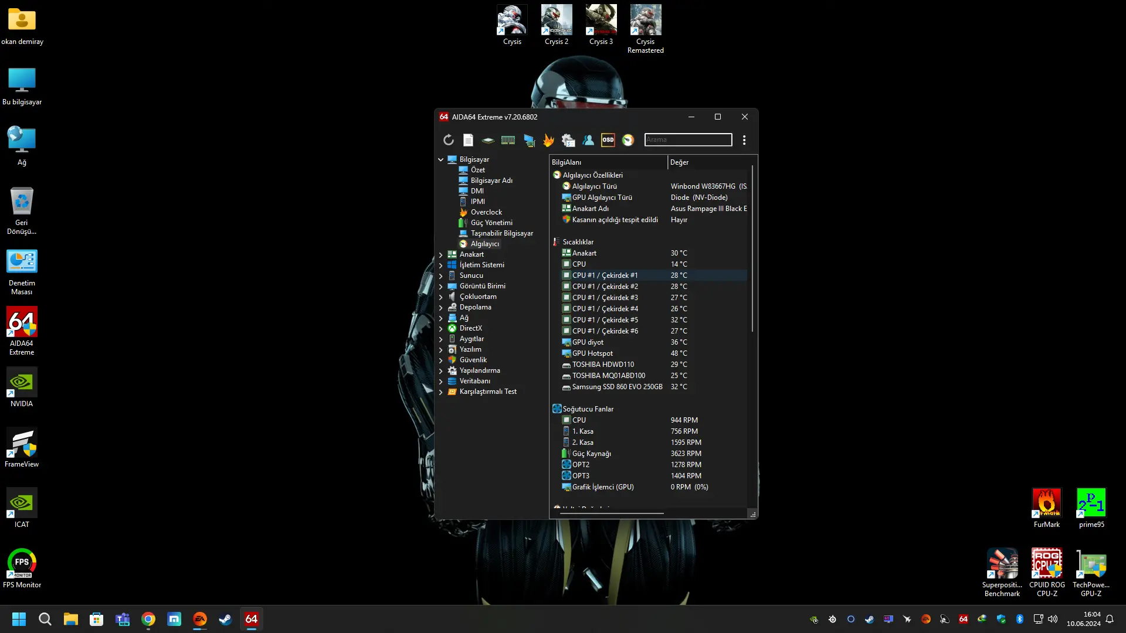Open the OSD panel toolbar icon

(x=608, y=140)
